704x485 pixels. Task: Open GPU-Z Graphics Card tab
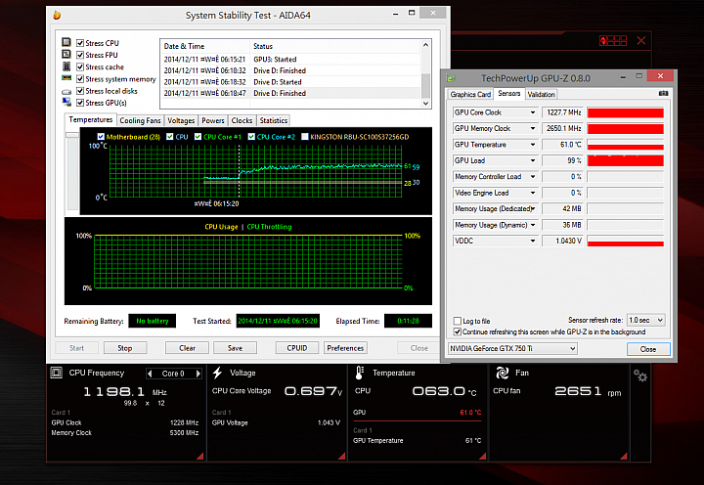(x=470, y=94)
